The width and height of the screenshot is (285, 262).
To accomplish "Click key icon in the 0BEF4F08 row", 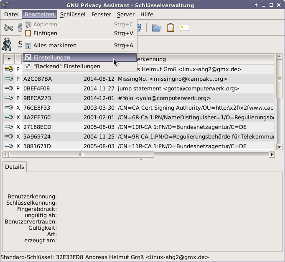I will (9, 88).
